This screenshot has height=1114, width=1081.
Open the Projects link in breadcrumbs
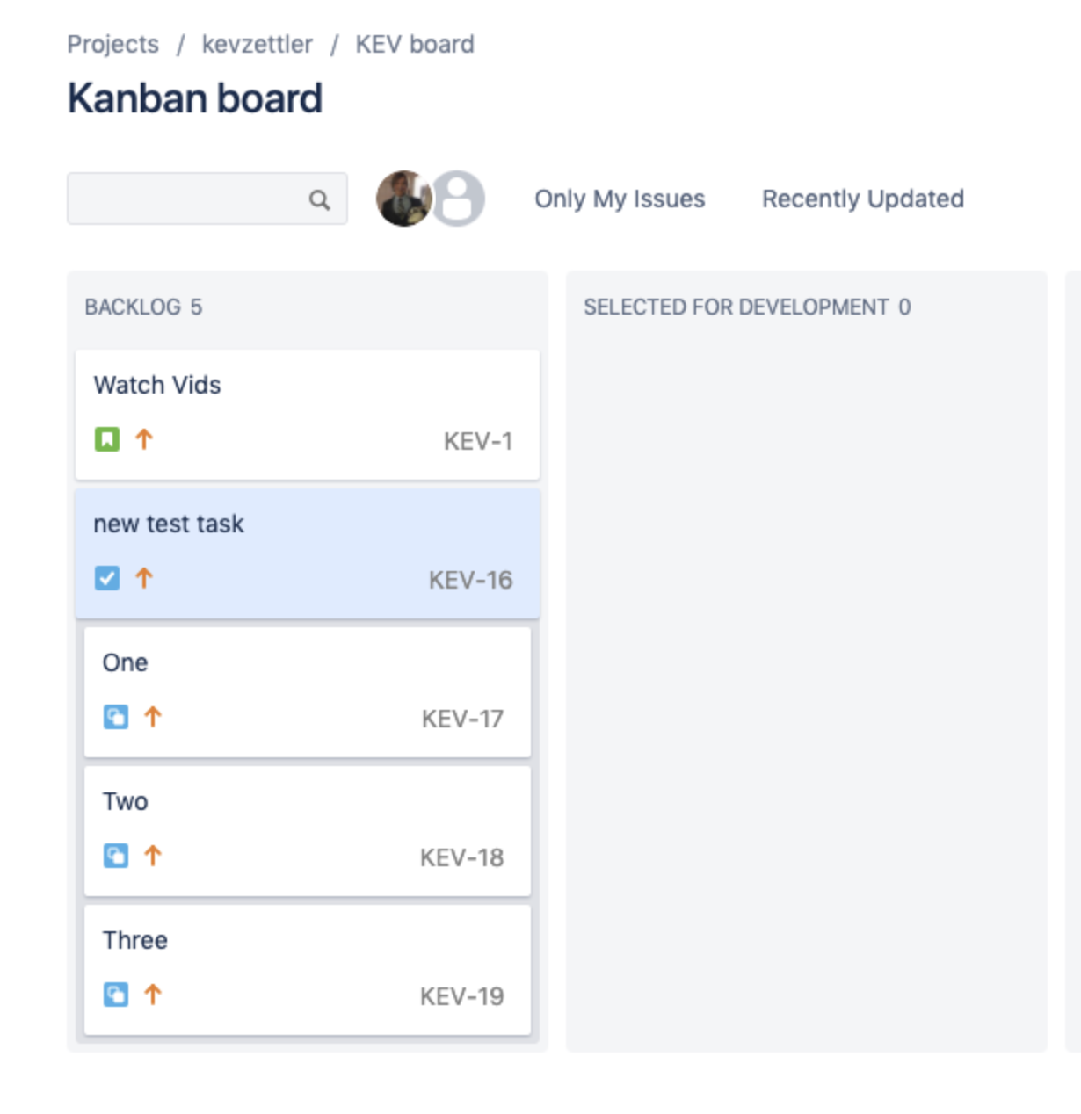(x=113, y=44)
